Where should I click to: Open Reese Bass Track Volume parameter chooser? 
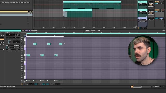click(143, 5)
